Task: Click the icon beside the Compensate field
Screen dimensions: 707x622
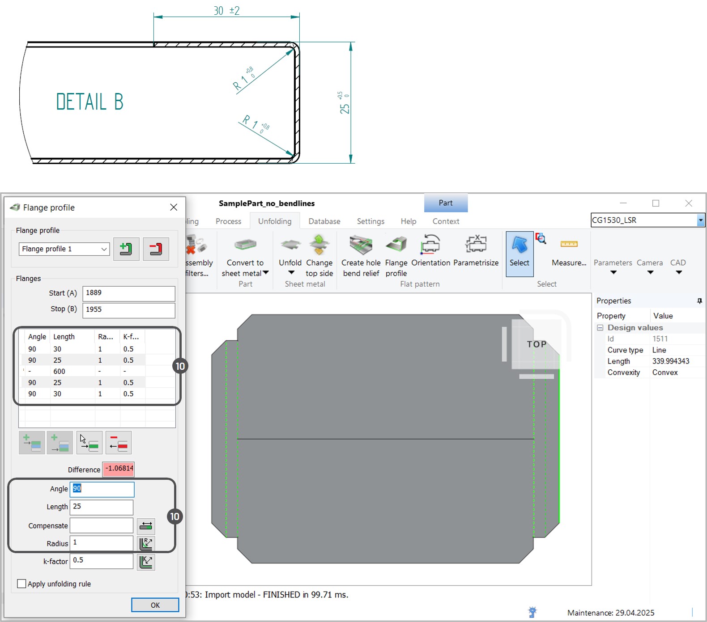Action: [x=146, y=526]
